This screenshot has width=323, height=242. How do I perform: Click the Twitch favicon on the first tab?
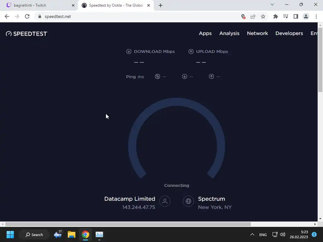click(x=9, y=5)
